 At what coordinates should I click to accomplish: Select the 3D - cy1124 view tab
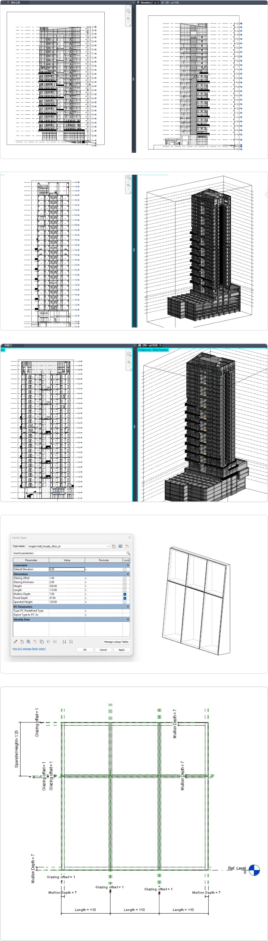point(172,2)
